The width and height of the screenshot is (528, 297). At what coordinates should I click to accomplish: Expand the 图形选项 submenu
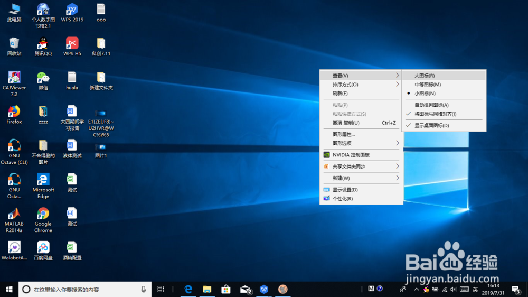click(x=361, y=143)
